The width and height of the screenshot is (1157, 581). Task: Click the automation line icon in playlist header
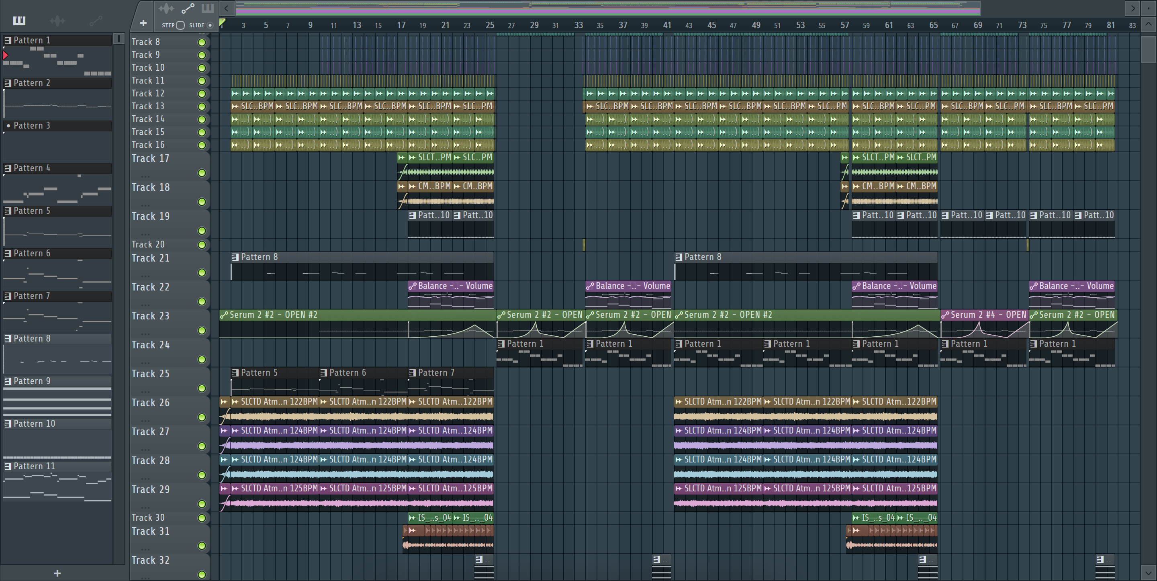tap(188, 8)
